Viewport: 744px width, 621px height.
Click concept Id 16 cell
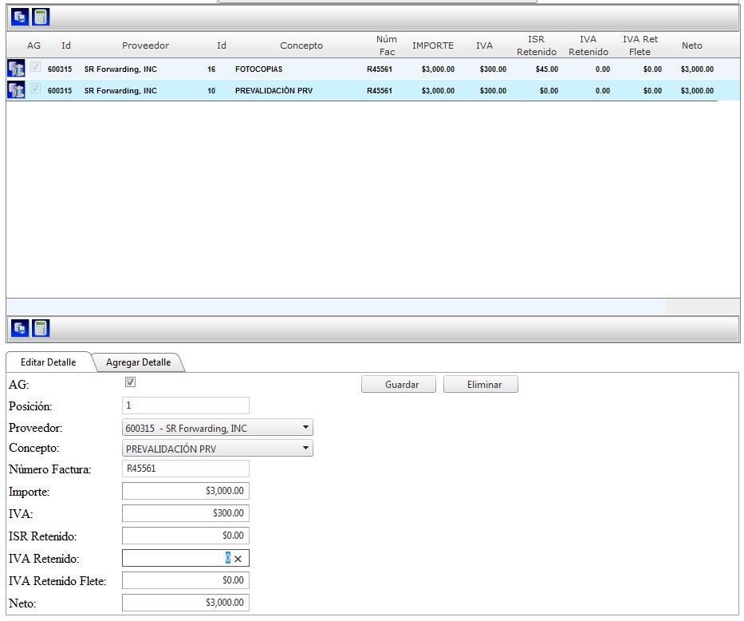pyautogui.click(x=211, y=69)
